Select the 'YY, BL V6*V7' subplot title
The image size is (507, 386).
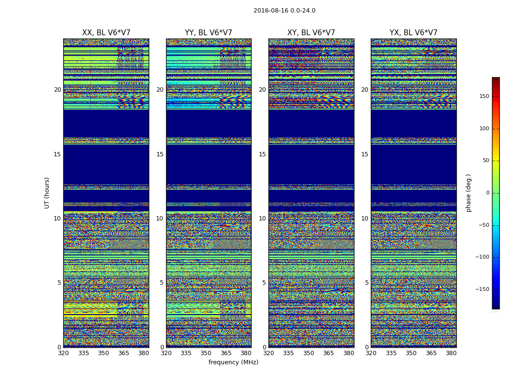[x=209, y=33]
